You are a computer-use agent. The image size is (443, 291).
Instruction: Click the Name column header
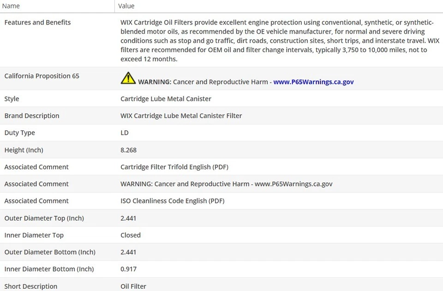[11, 6]
